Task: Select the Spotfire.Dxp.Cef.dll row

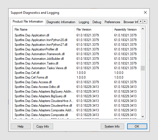Action: click(x=76, y=73)
